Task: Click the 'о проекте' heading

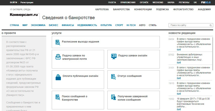Action: [9, 33]
